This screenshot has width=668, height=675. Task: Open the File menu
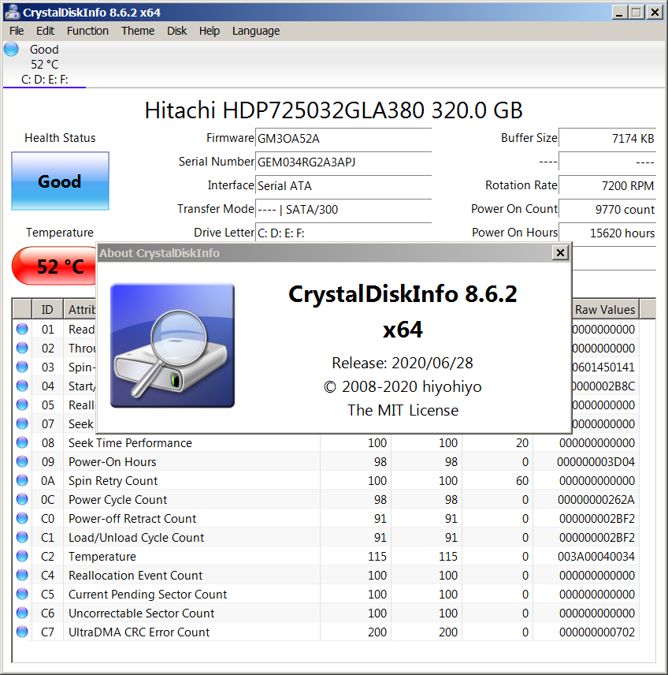[x=17, y=31]
